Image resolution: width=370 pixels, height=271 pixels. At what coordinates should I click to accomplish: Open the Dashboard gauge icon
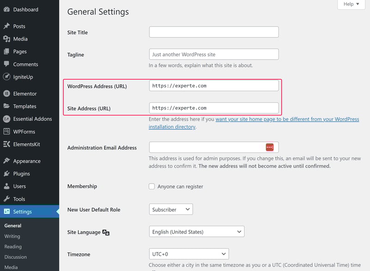pyautogui.click(x=6, y=9)
